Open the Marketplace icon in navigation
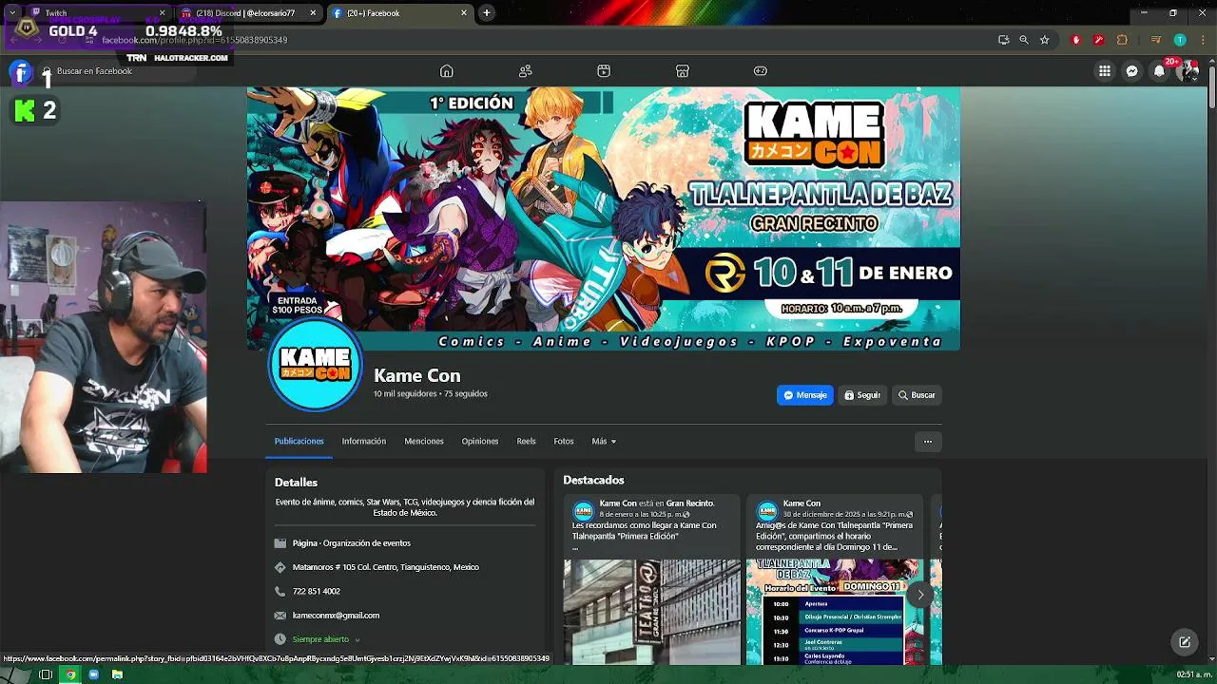Image resolution: width=1217 pixels, height=684 pixels. point(682,71)
